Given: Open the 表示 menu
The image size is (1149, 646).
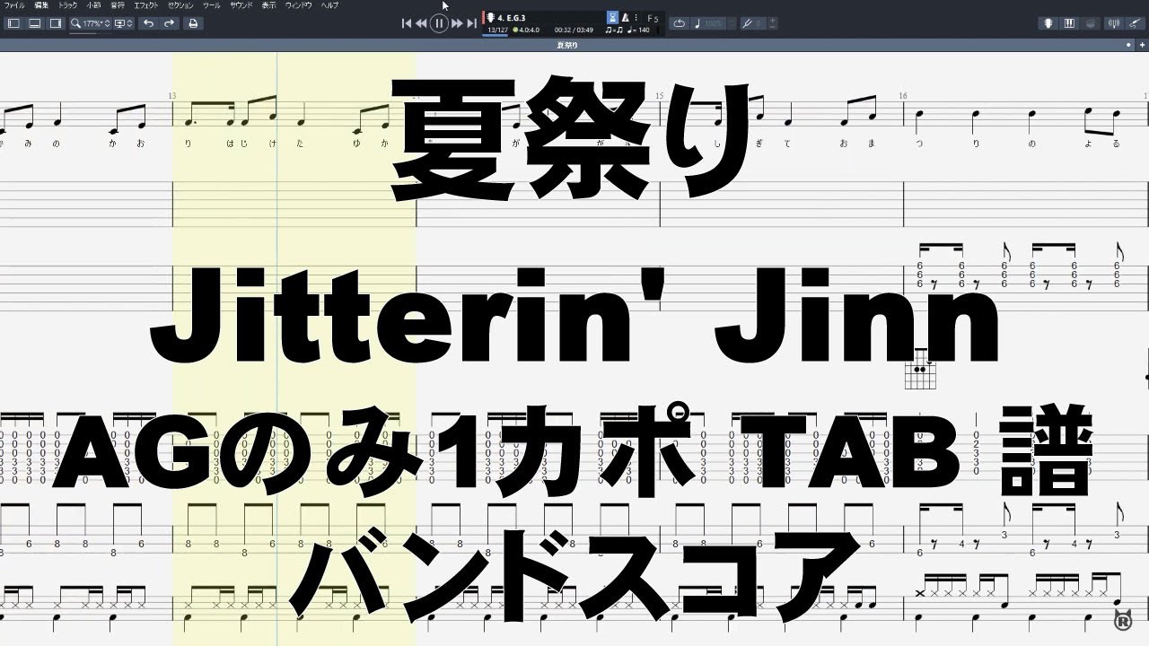Looking at the screenshot, I should click(269, 5).
